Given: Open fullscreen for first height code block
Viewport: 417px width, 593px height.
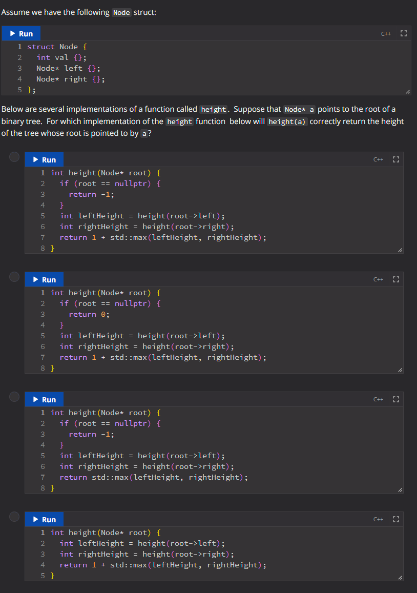Looking at the screenshot, I should [x=396, y=159].
